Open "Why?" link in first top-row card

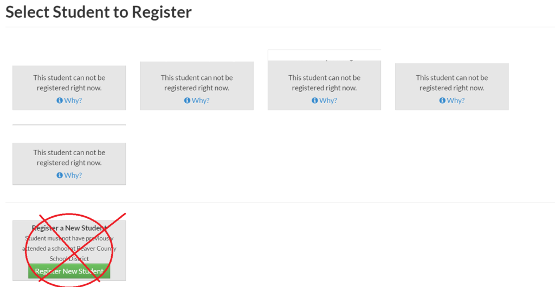tap(73, 101)
